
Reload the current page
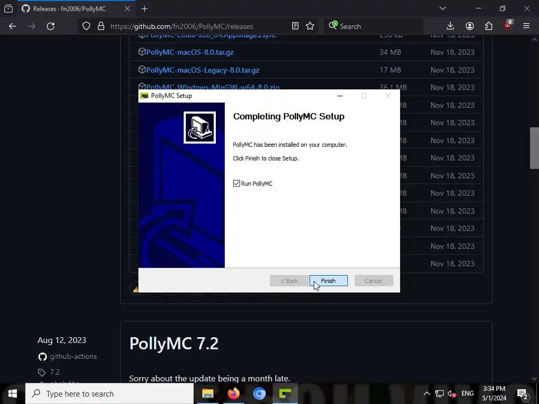point(51,26)
